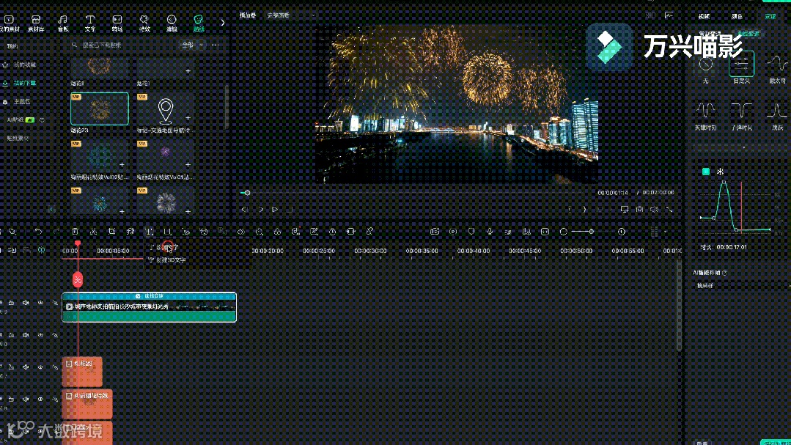Add 绚丽烟花特效 Vol01 sticker via plus
This screenshot has width=791, height=445.
tap(188, 164)
